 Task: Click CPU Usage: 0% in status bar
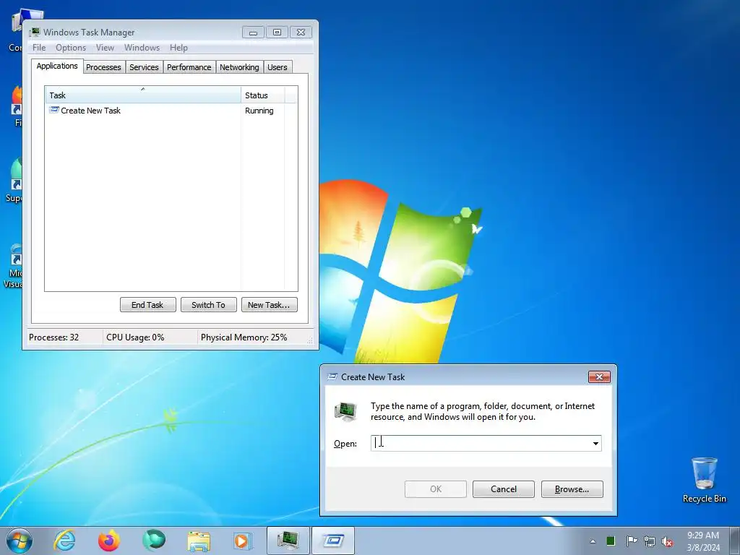coord(135,337)
